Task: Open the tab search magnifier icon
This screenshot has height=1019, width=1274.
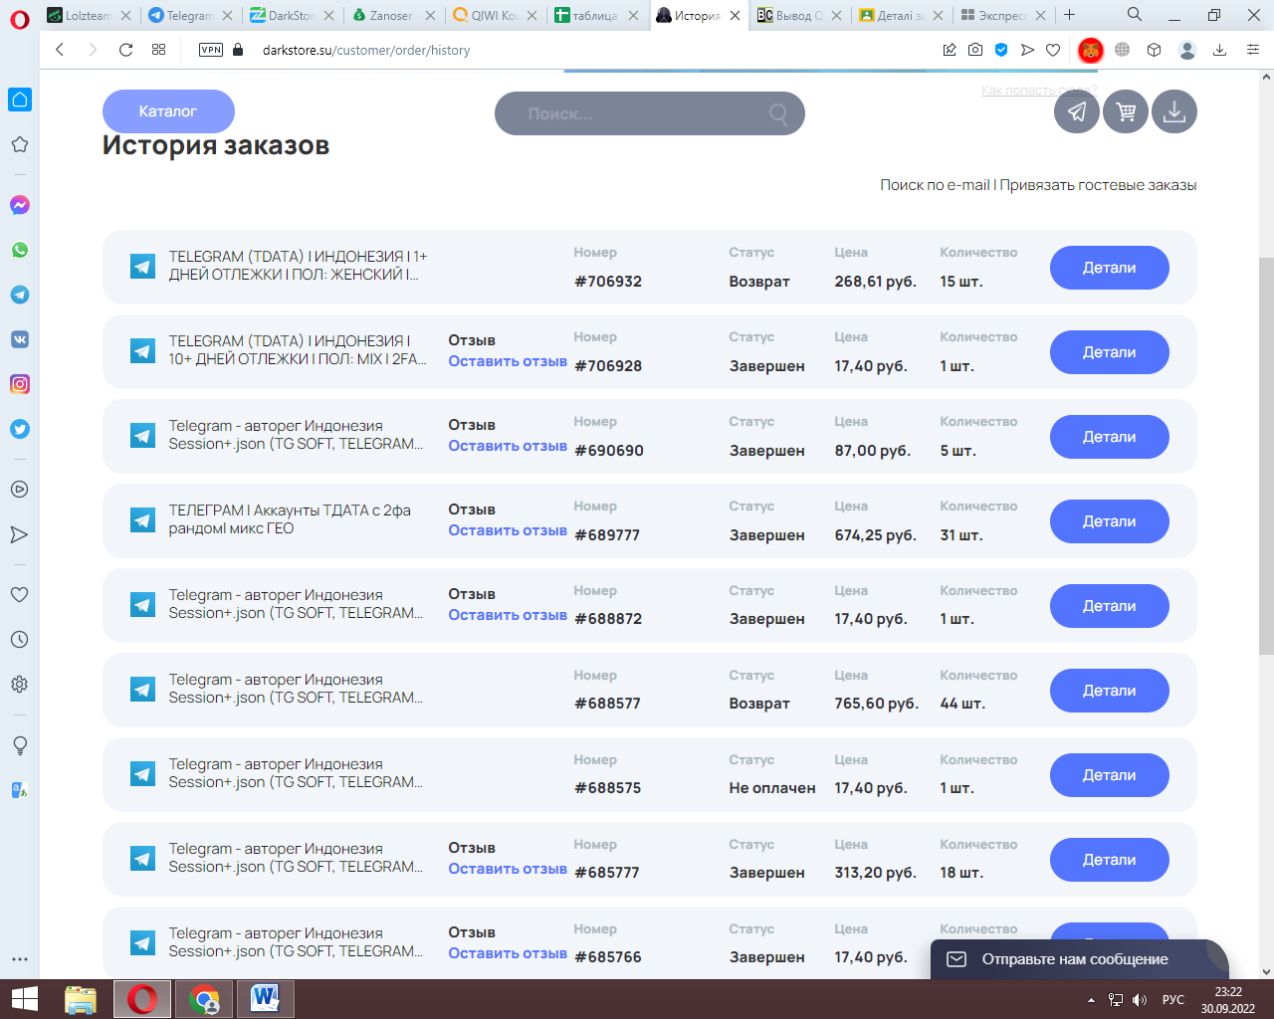Action: click(x=1135, y=15)
